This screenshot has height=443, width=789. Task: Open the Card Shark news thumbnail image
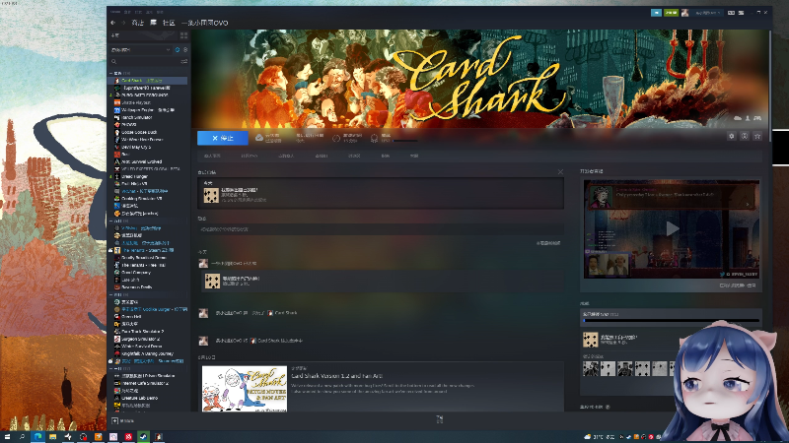245,389
